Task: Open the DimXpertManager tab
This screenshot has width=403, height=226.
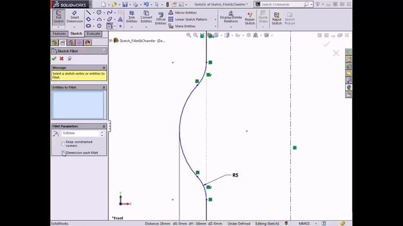Action: 79,43
